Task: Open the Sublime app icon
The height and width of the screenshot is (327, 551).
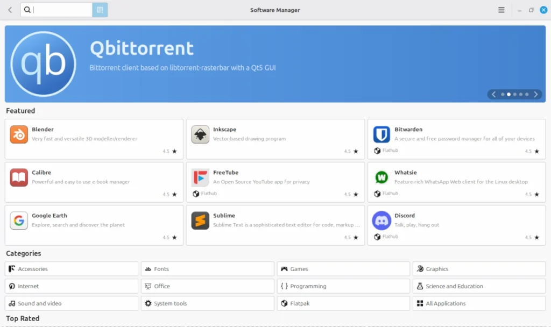Action: (x=200, y=221)
